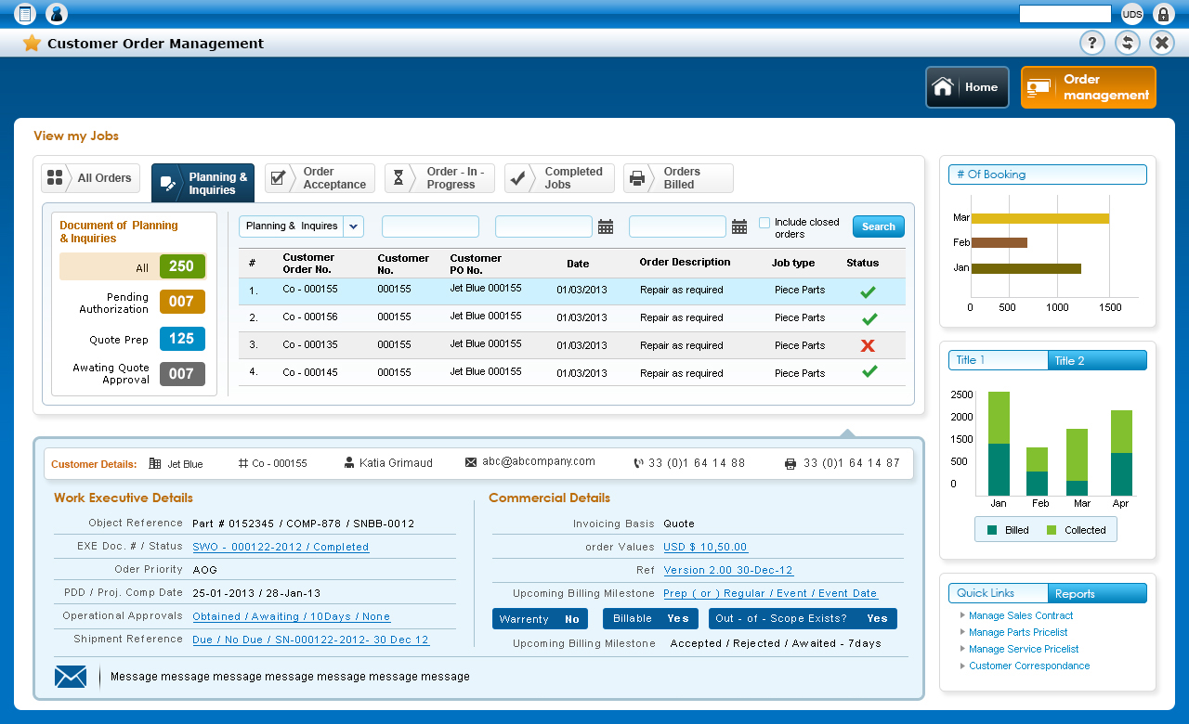1189x724 pixels.
Task: Click green check status for Co - 000145
Action: [869, 371]
